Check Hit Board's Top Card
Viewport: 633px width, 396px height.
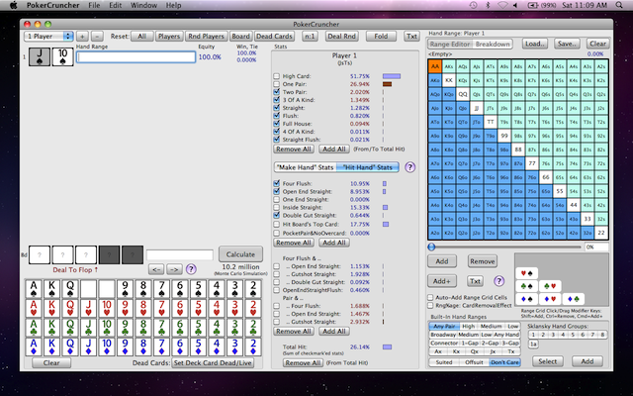(x=276, y=224)
